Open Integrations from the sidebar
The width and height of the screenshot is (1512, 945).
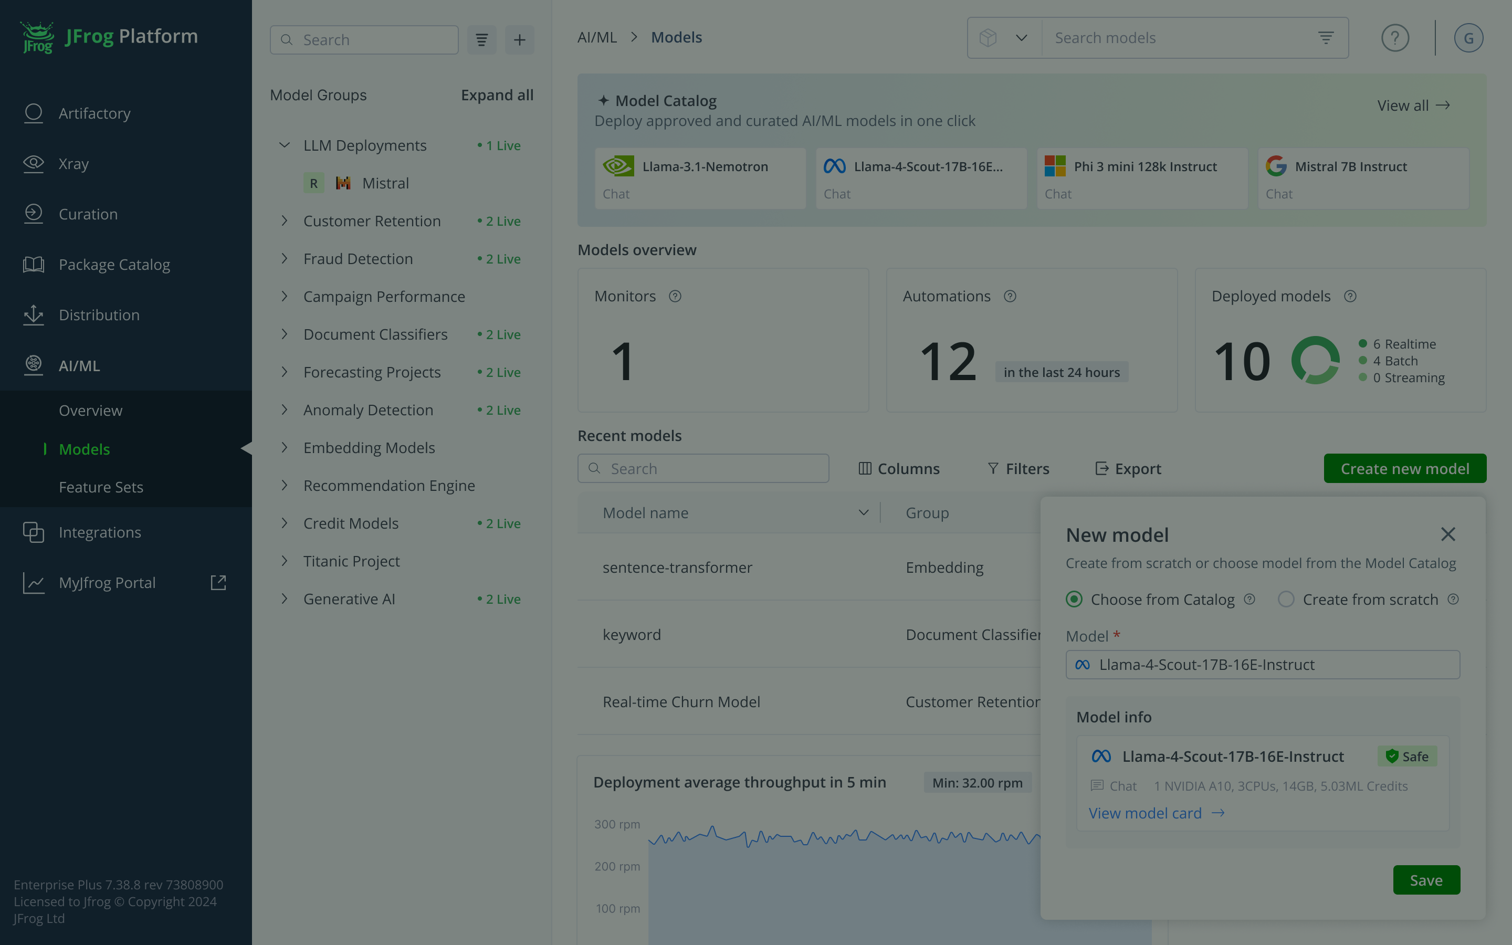pyautogui.click(x=99, y=532)
